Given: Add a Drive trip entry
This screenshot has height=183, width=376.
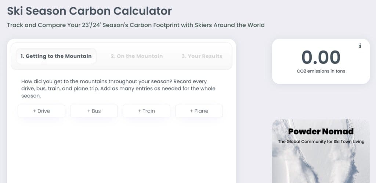Looking at the screenshot, I should click(x=41, y=111).
